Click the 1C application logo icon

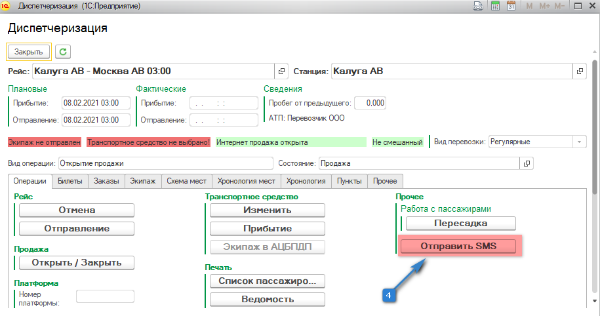[x=6, y=6]
